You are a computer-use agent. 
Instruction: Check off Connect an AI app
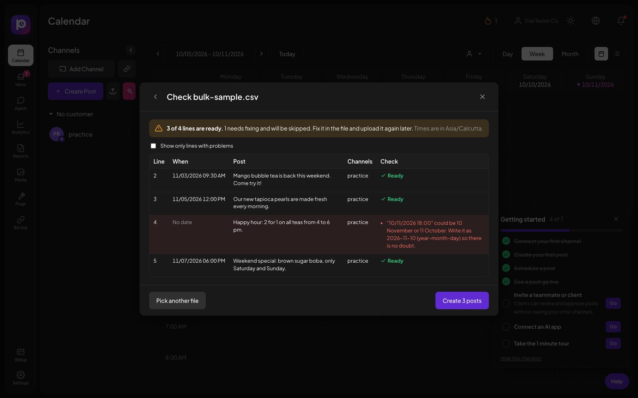[x=506, y=327]
